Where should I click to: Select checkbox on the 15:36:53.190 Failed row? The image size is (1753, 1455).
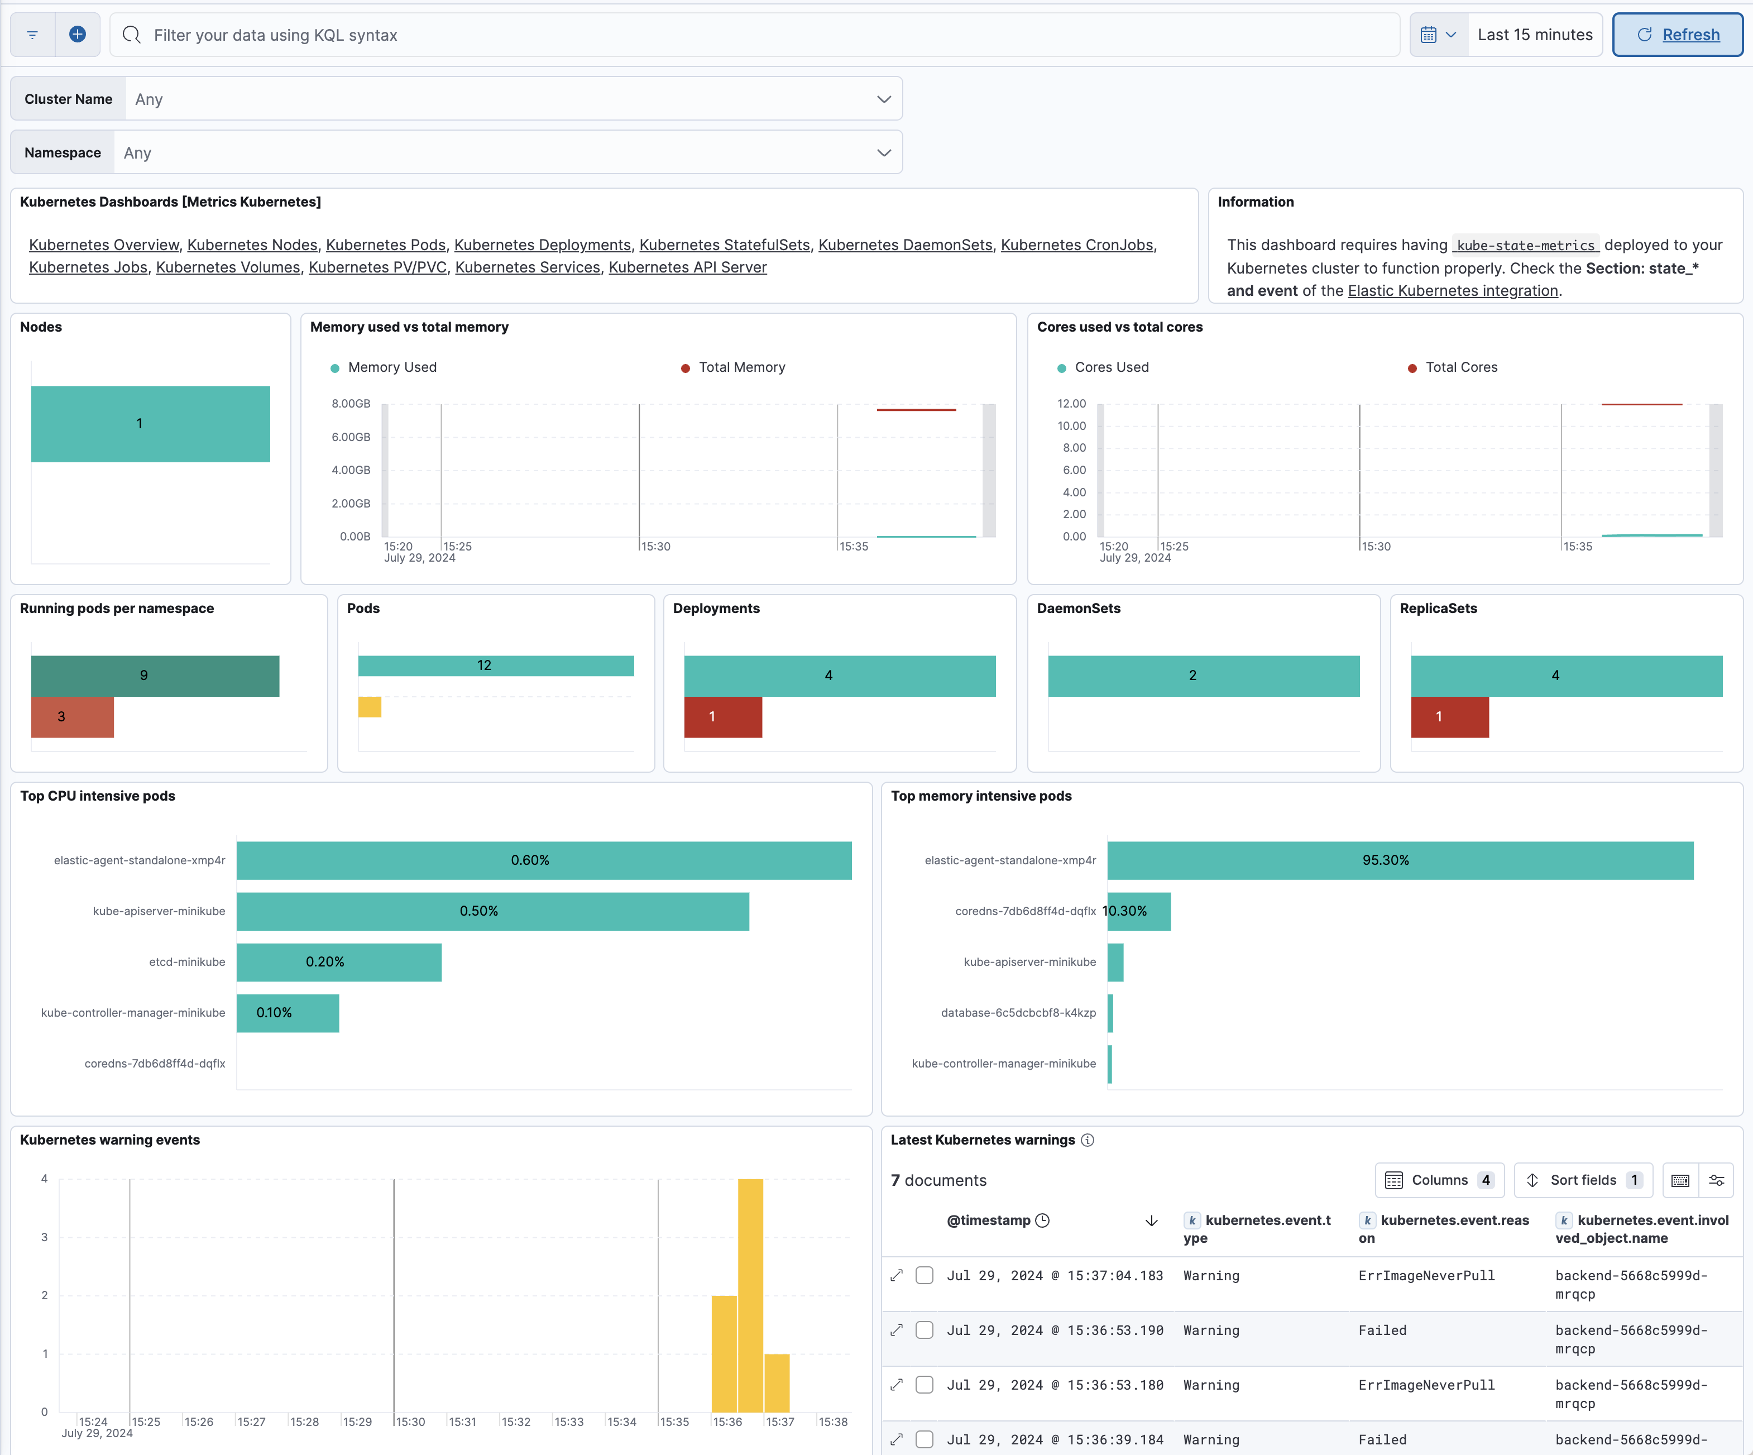pos(924,1330)
